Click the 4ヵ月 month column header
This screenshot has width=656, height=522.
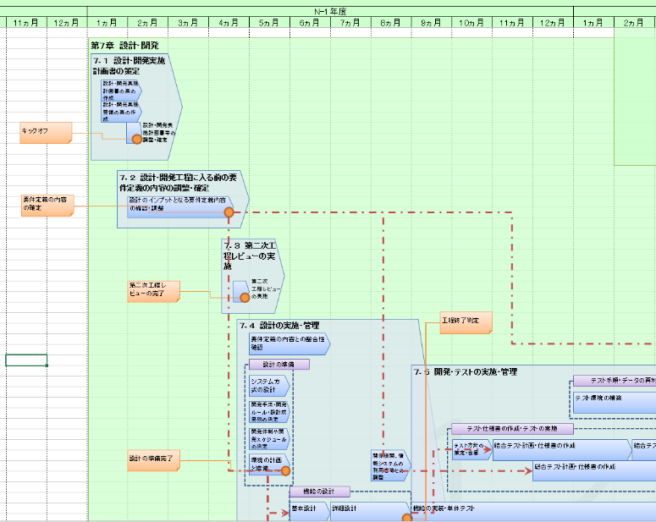tap(229, 23)
